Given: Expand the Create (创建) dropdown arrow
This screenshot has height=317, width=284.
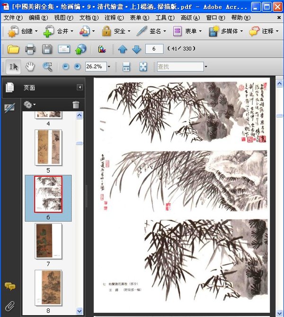Looking at the screenshot, I should [x=36, y=31].
